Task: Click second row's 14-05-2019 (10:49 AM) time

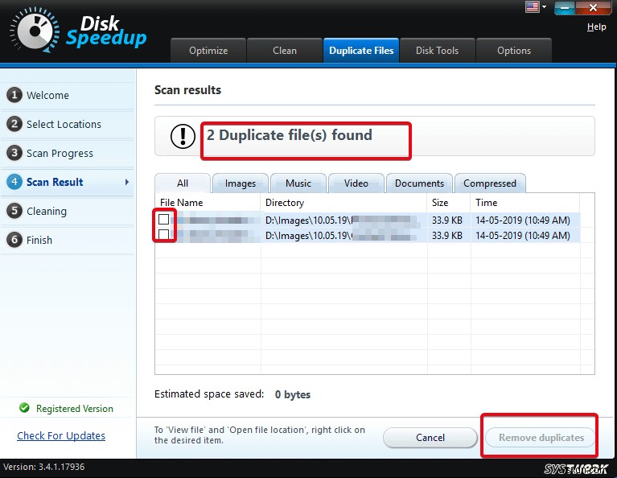Action: click(523, 236)
